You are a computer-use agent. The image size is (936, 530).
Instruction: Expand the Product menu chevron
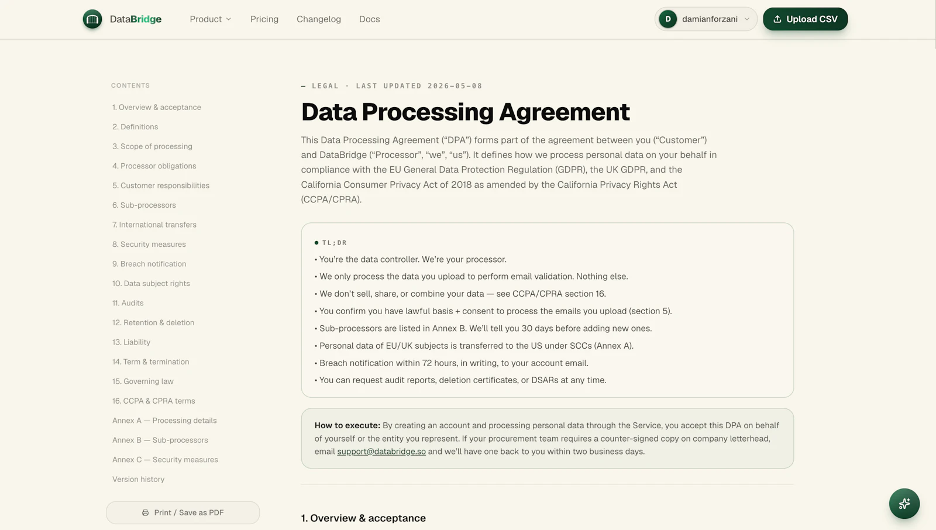[229, 19]
